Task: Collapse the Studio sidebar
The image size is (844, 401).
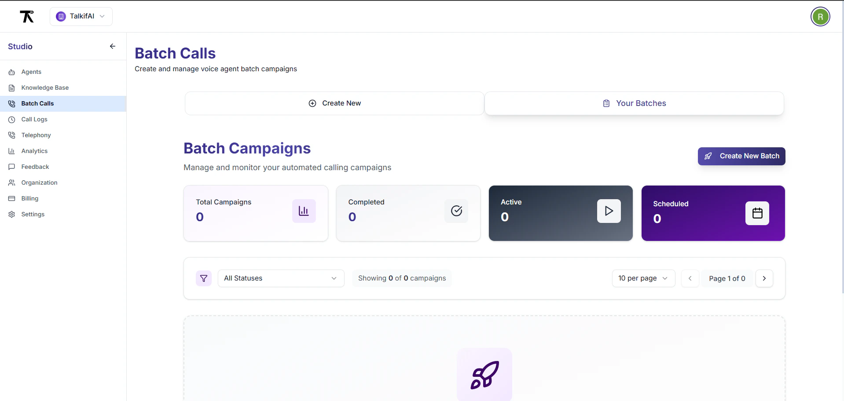Action: point(112,46)
